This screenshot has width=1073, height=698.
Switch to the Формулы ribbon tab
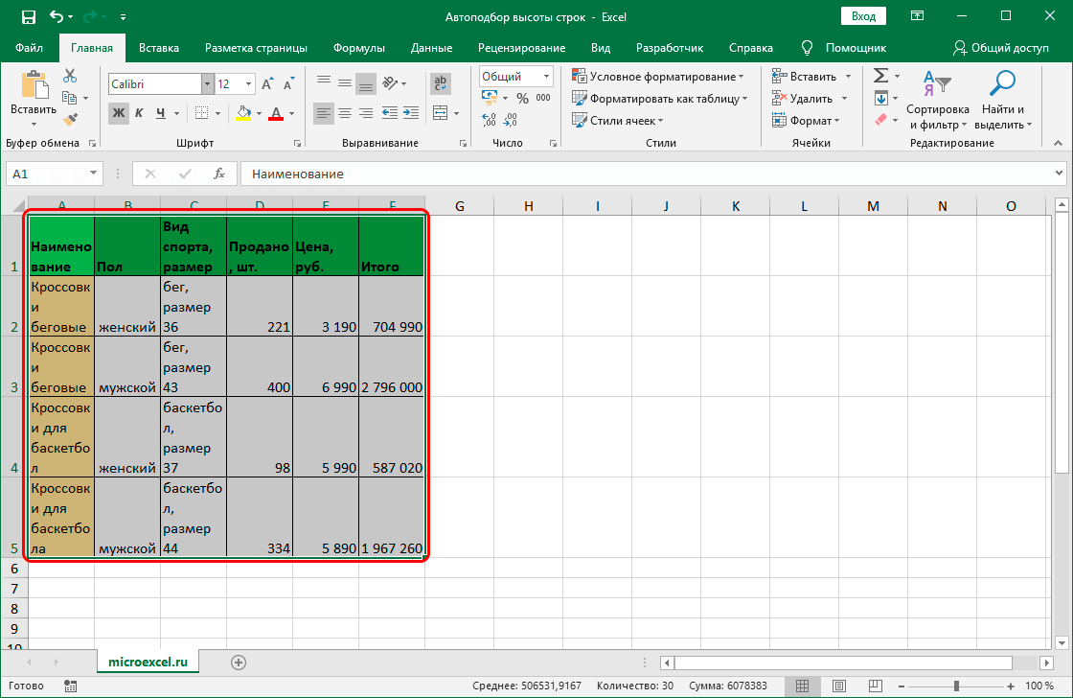[359, 48]
